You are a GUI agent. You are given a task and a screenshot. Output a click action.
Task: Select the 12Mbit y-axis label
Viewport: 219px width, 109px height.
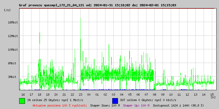click(x=13, y=36)
